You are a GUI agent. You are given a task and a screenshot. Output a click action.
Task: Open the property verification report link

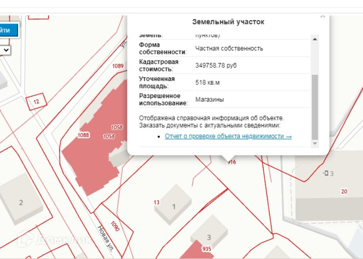tap(228, 136)
